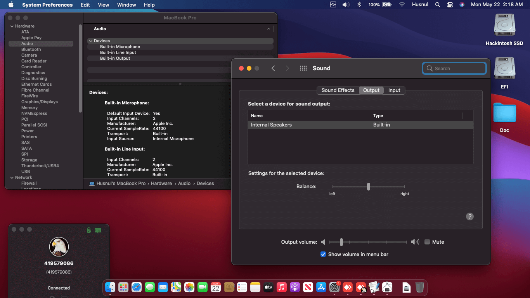This screenshot has height=298, width=530.
Task: Select Built-in Output in the Devices list
Action: (x=180, y=58)
